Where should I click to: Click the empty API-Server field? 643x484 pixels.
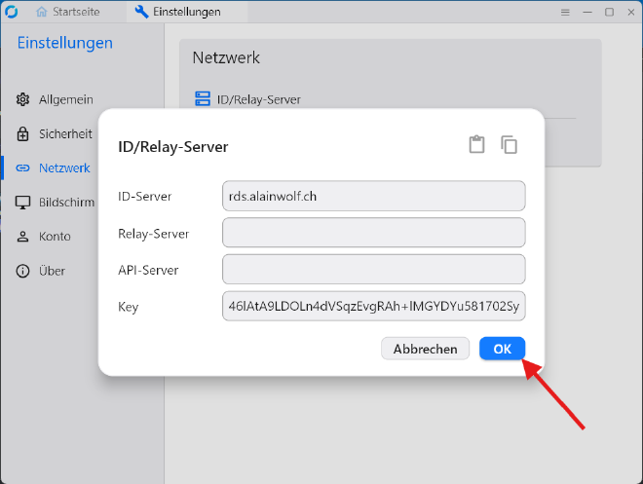click(x=373, y=270)
